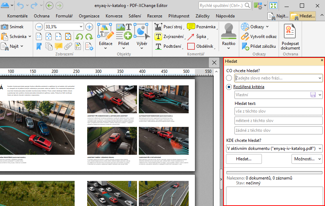325x206 pixels.
Task: Select the Obdélník rectangle tool
Action: click(201, 46)
